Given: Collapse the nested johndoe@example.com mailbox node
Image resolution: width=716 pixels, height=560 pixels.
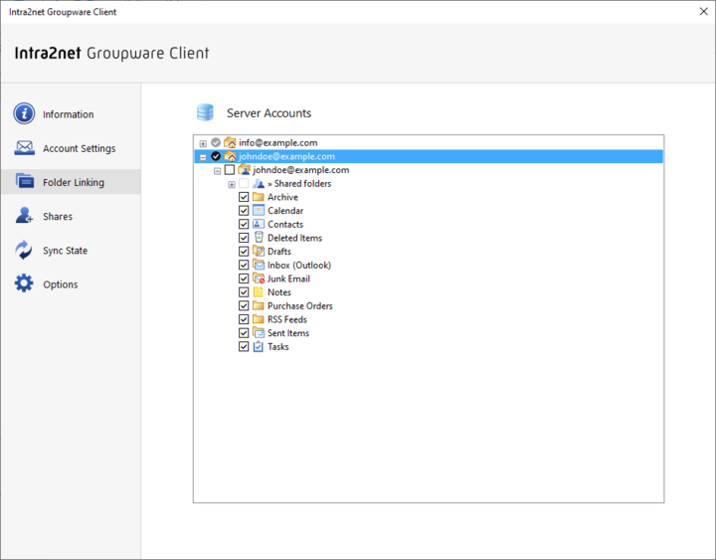Looking at the screenshot, I should (218, 171).
